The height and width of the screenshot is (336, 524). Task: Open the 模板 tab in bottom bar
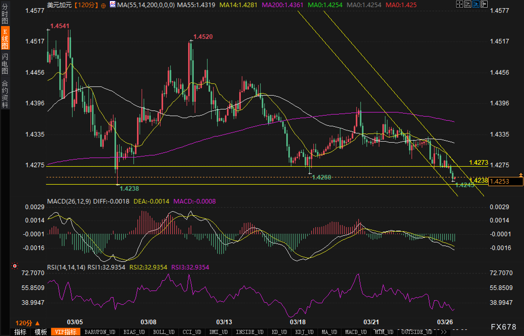click(x=41, y=332)
